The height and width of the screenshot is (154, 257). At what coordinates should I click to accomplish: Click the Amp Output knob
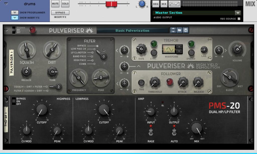174,111
